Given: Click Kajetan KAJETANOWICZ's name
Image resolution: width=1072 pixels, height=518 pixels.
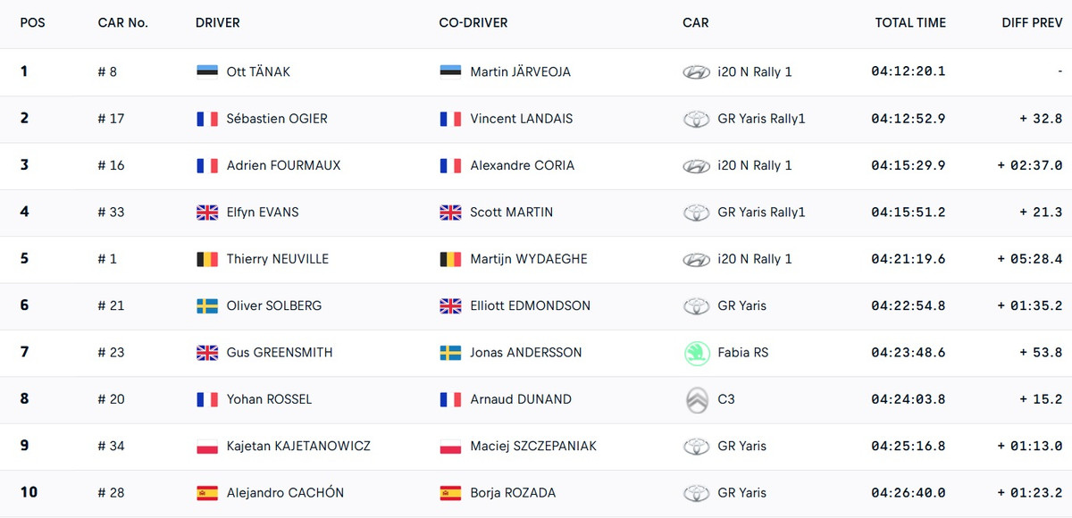Looking at the screenshot, I should (x=298, y=447).
